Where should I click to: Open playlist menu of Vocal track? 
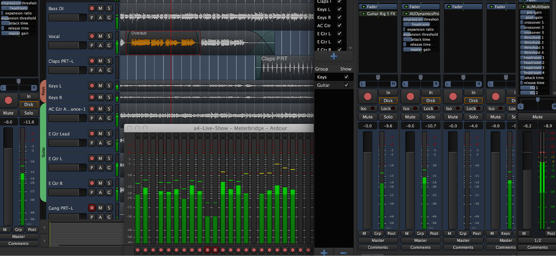(x=92, y=45)
